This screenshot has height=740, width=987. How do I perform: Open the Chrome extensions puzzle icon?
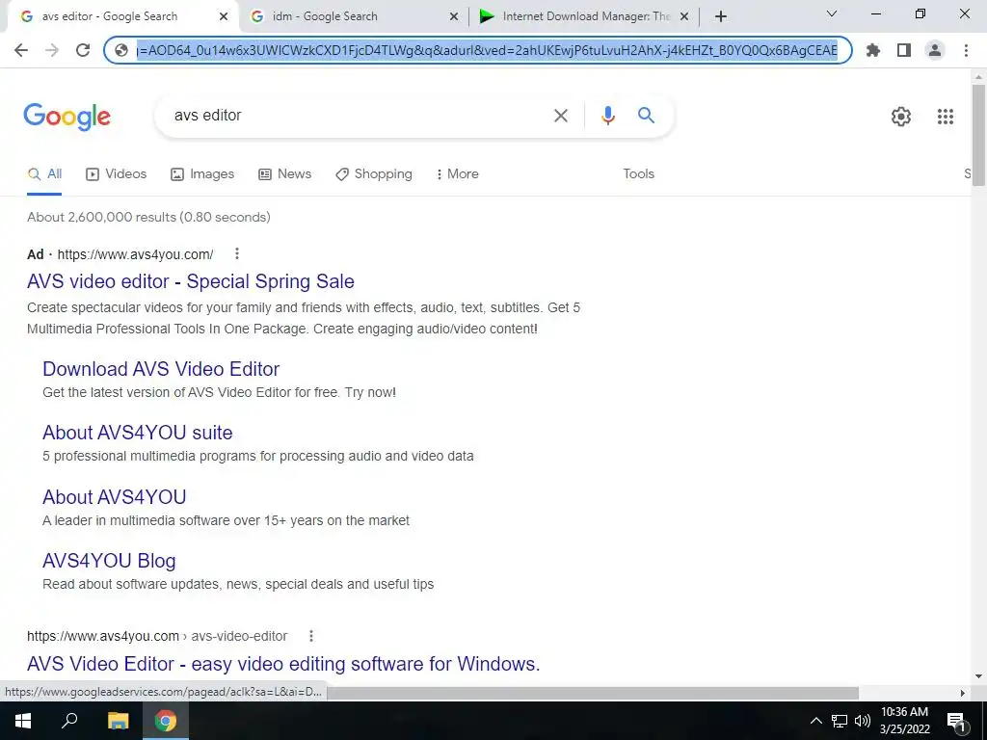pos(873,50)
